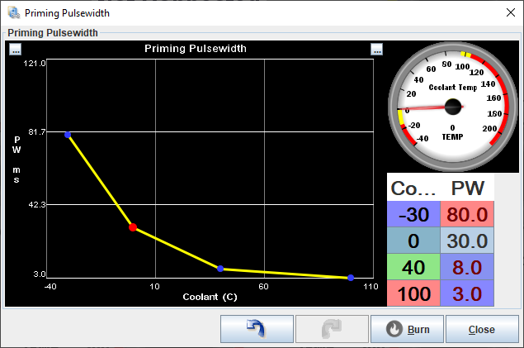Select the coolant cell 0
This screenshot has width=524, height=348.
413,241
